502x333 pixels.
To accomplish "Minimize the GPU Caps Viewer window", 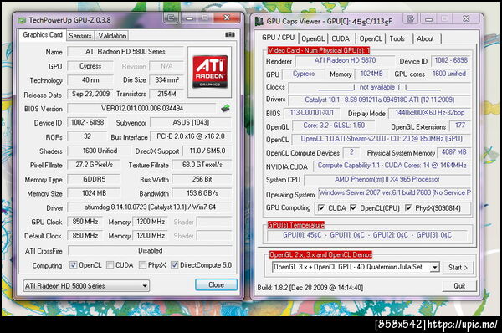I will (428, 19).
